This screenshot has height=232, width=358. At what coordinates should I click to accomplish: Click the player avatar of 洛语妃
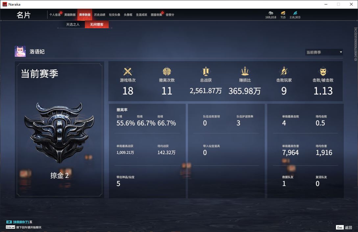coord(20,51)
